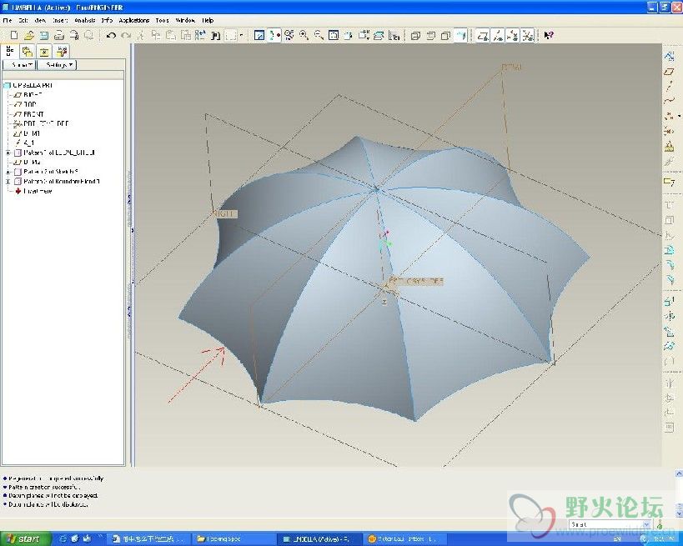Create a datum plane from right toolbar
This screenshot has height=546, width=683.
point(670,72)
